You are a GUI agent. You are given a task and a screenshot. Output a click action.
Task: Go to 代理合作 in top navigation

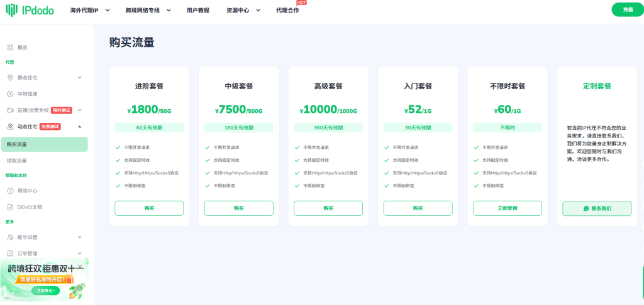point(287,10)
